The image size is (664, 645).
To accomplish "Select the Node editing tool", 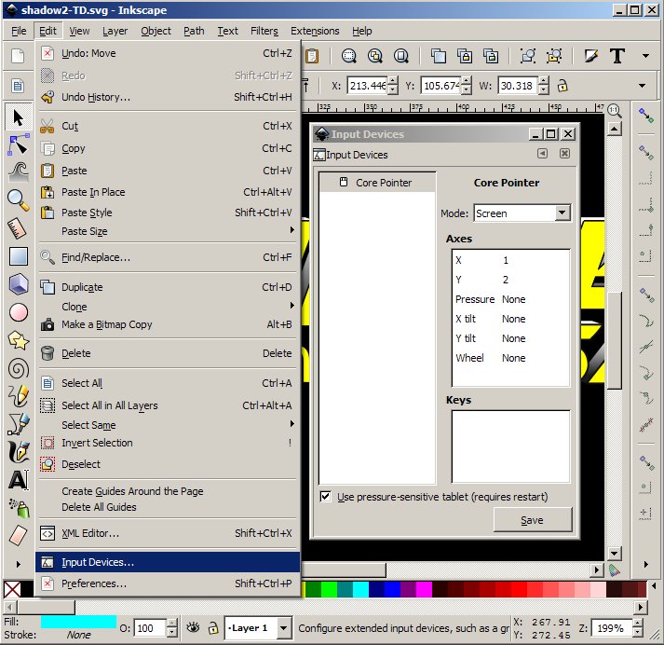I will pos(18,144).
